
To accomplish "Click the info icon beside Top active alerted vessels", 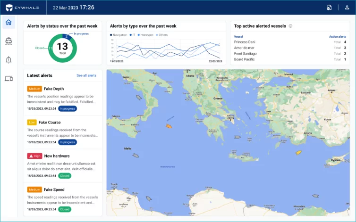I will click(x=290, y=26).
